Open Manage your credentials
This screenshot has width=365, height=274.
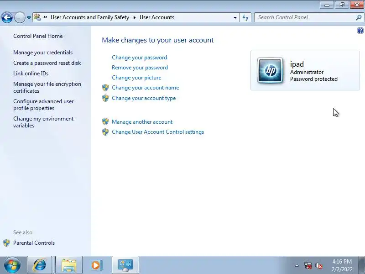click(43, 53)
